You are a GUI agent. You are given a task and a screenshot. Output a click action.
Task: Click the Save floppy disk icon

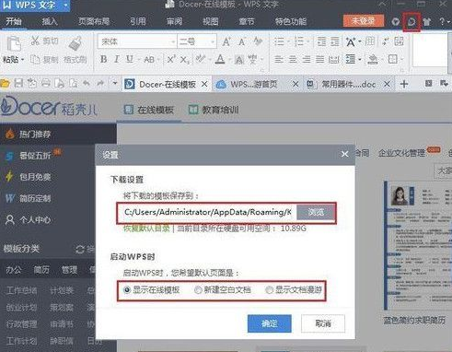18,83
